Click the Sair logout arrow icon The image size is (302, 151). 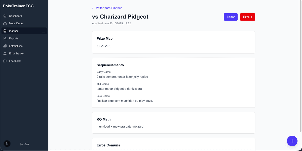click(x=21, y=144)
